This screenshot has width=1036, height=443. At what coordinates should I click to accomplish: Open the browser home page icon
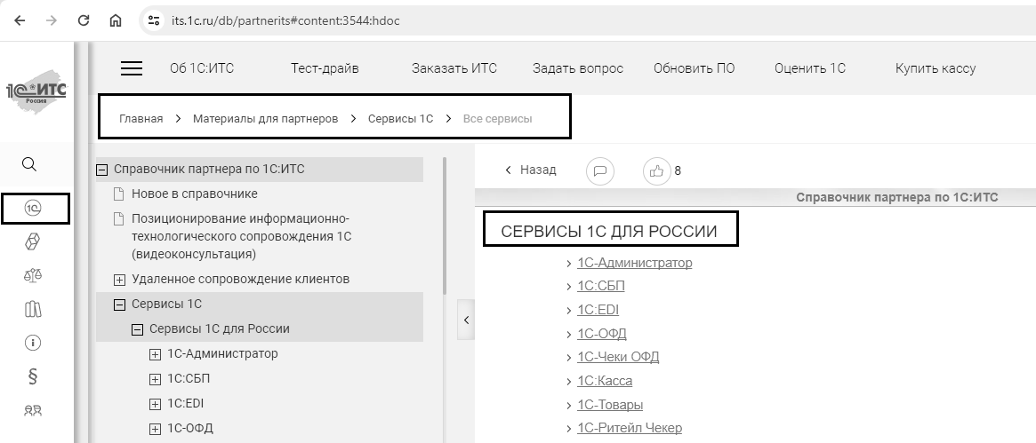click(x=116, y=20)
